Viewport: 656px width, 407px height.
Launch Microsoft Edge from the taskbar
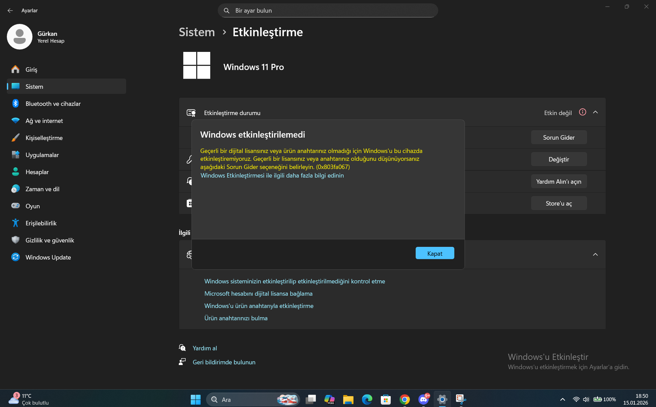click(367, 399)
